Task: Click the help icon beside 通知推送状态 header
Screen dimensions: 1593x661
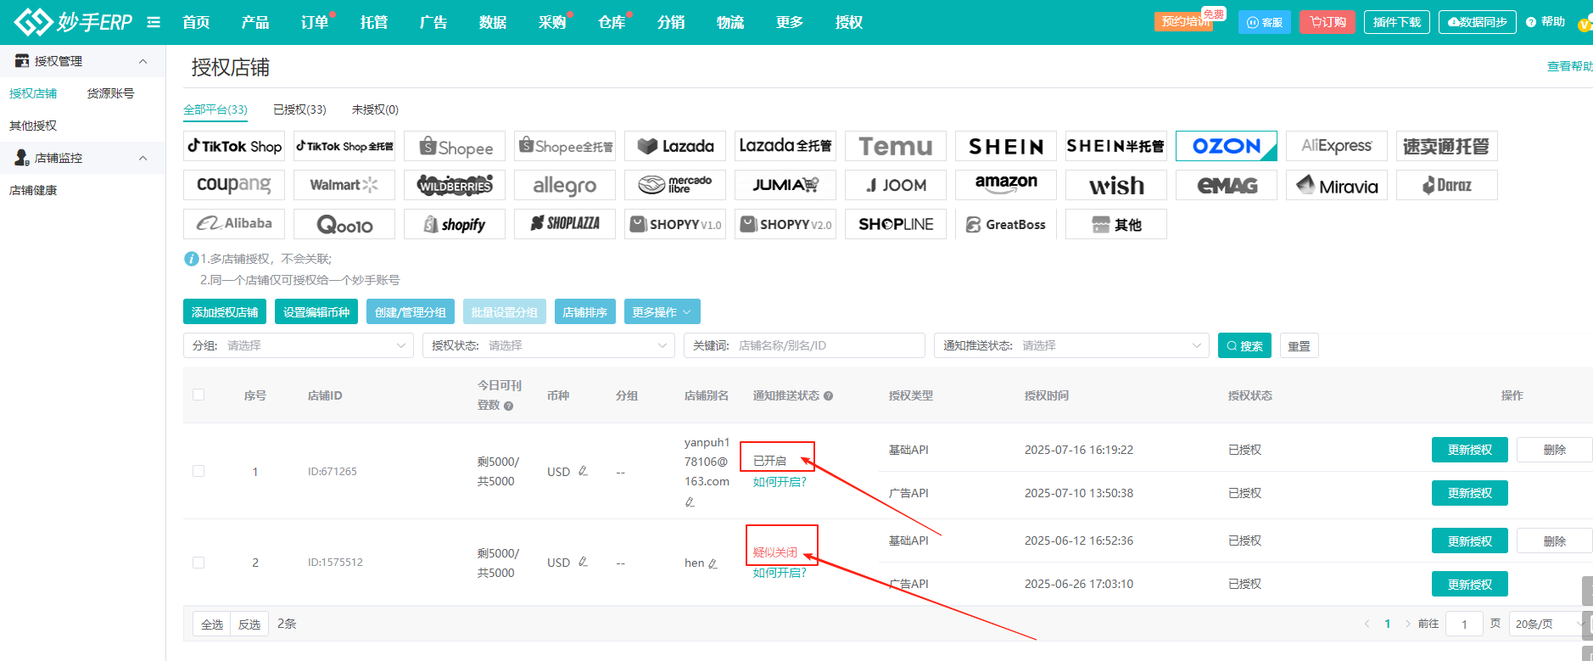Action: click(x=828, y=395)
